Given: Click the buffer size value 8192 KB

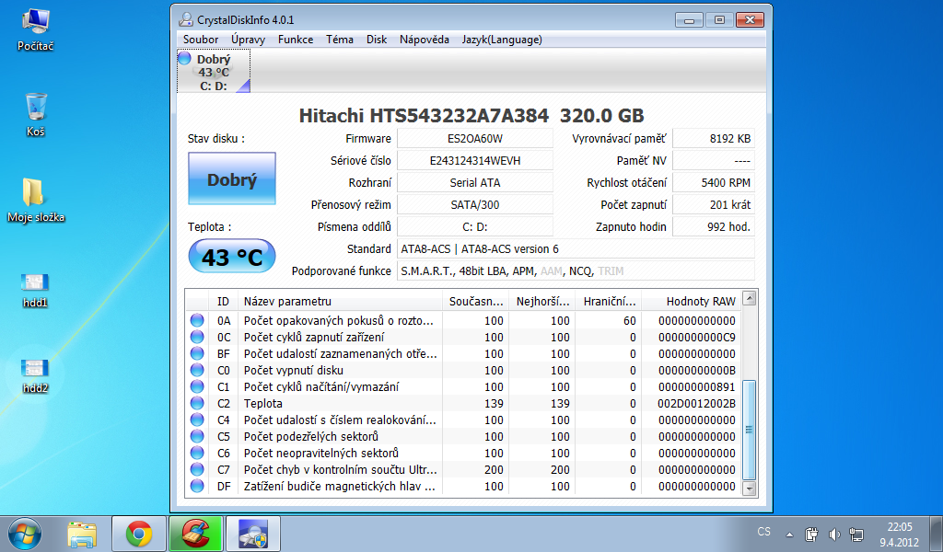Looking at the screenshot, I should point(714,139).
